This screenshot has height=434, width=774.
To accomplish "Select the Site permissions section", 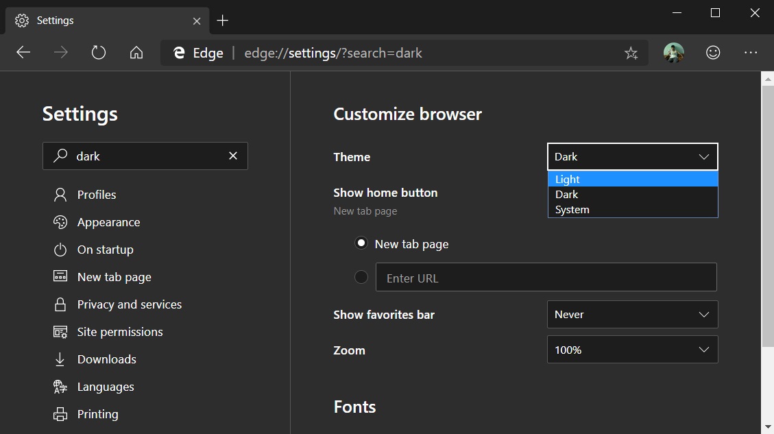I will (120, 331).
